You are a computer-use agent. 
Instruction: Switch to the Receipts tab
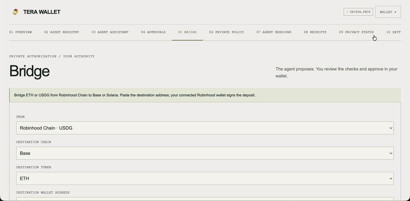315,32
